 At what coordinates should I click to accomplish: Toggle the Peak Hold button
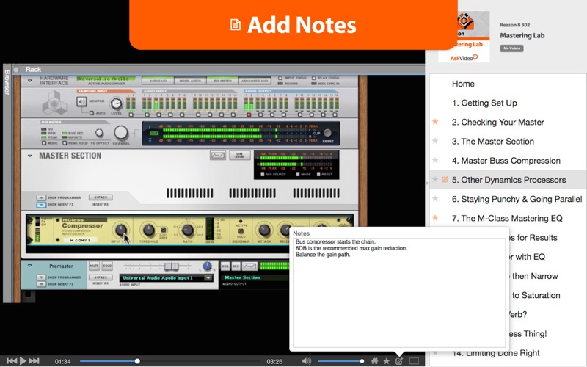pos(65,143)
